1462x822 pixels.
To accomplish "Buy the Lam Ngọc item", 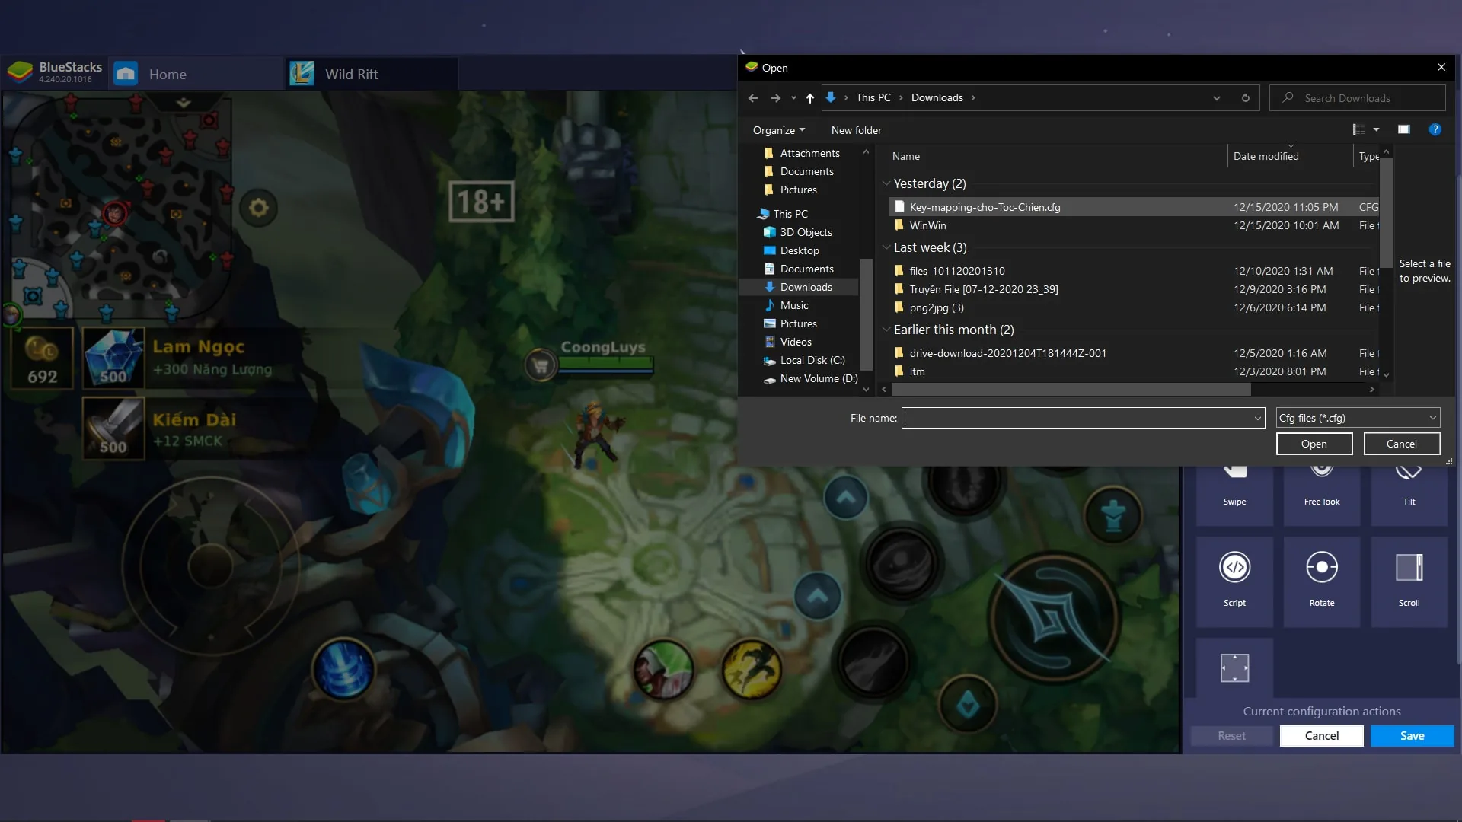I will pyautogui.click(x=113, y=358).
